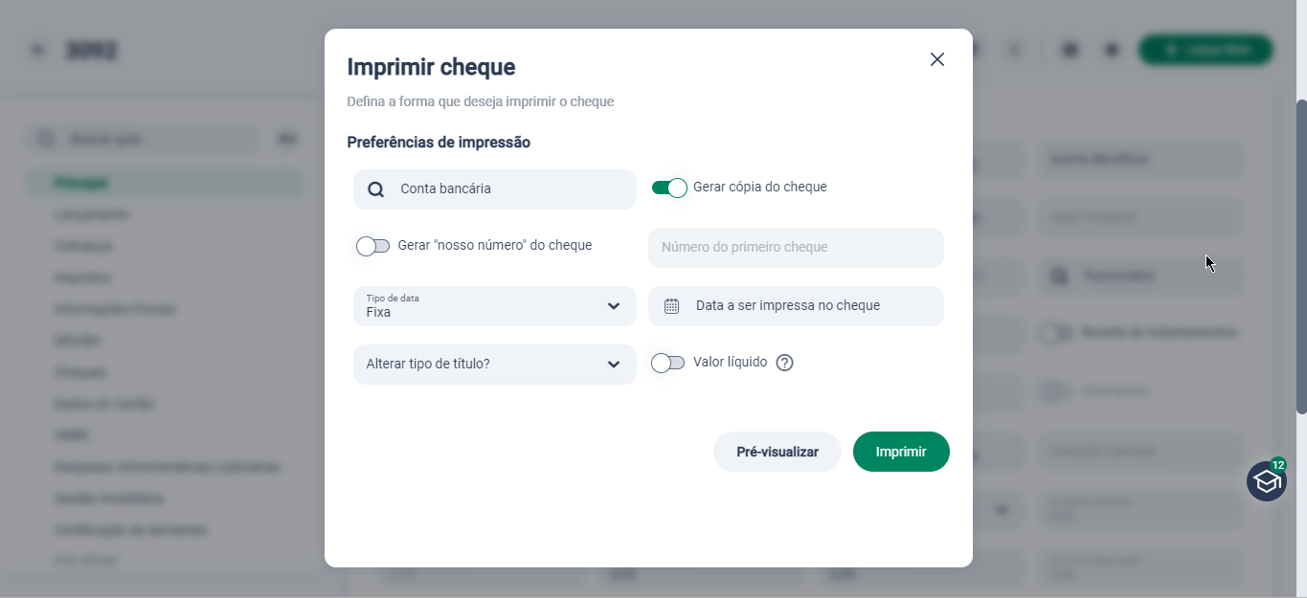Viewport: 1307px width, 598px height.
Task: Click the green Imprimir button
Action: coord(901,452)
